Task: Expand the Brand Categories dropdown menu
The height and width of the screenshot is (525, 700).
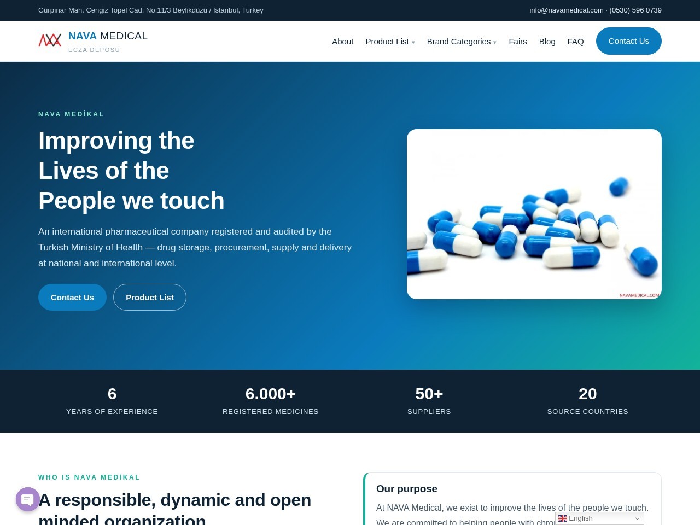Action: click(x=462, y=42)
